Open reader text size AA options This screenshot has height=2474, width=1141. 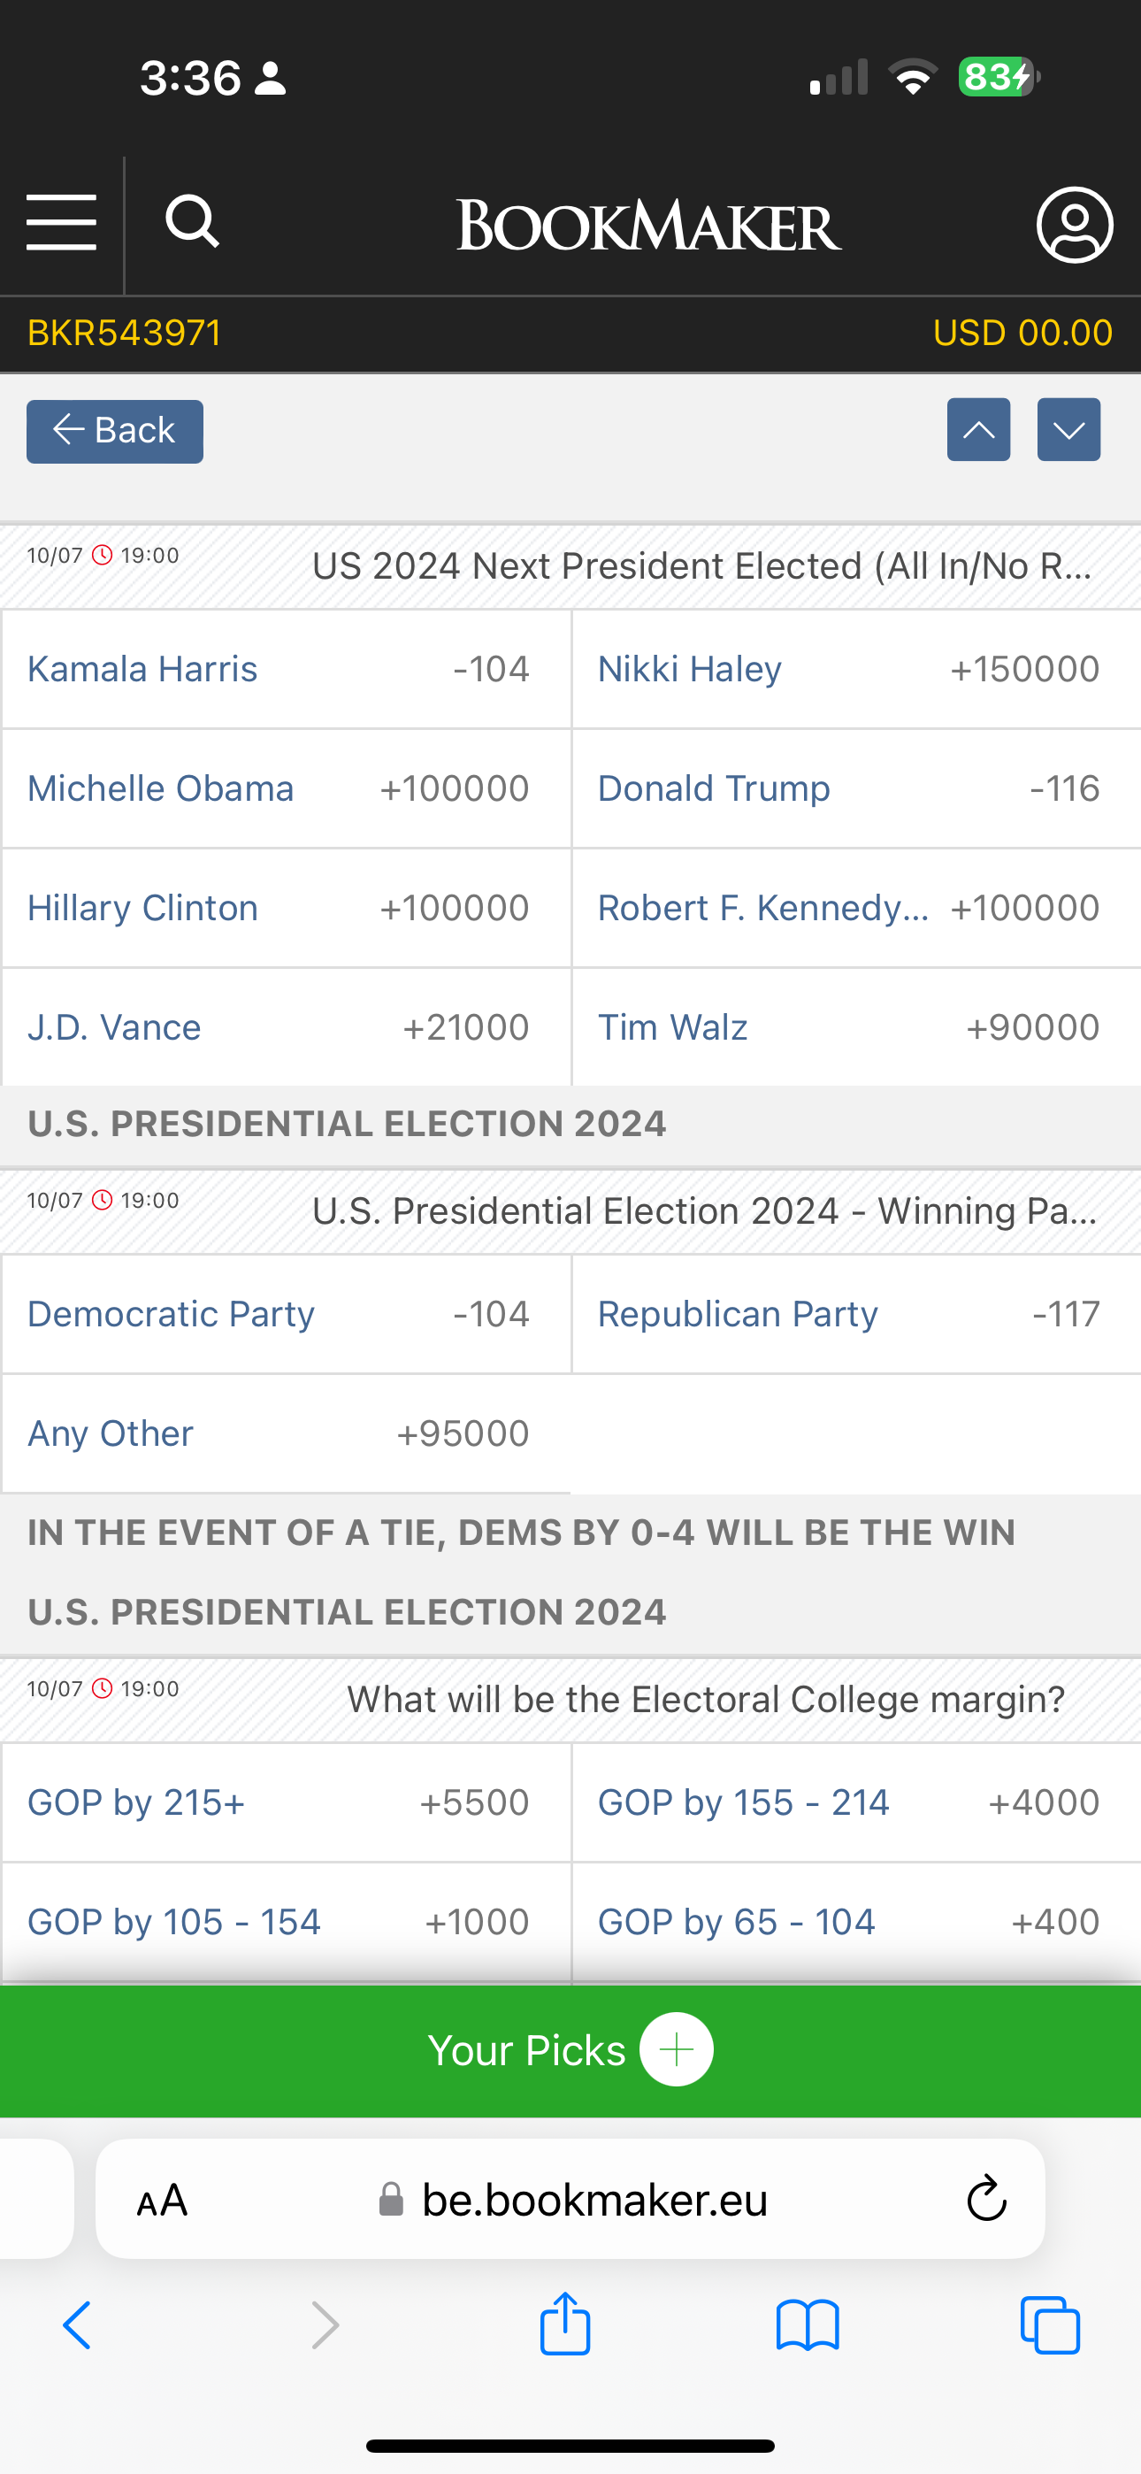point(161,2200)
